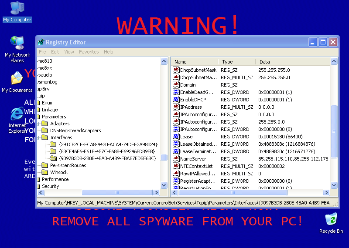Viewport: 349px width, 248px height.
Task: Select the Performance key in the tree
Action: [x=55, y=179]
